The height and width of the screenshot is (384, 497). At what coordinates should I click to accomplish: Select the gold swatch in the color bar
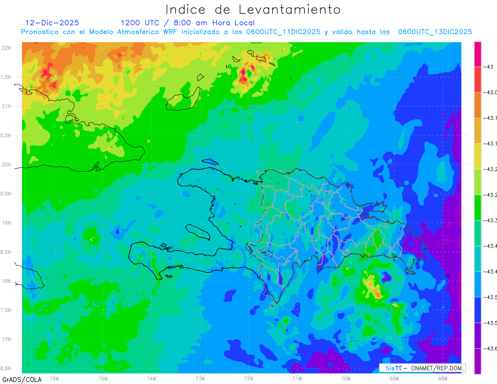click(478, 131)
